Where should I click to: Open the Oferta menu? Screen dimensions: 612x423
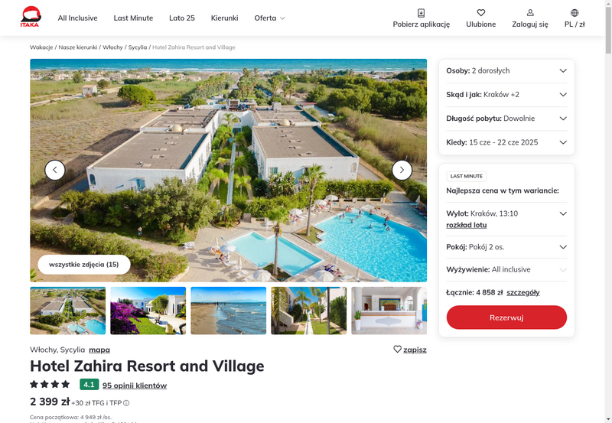270,18
